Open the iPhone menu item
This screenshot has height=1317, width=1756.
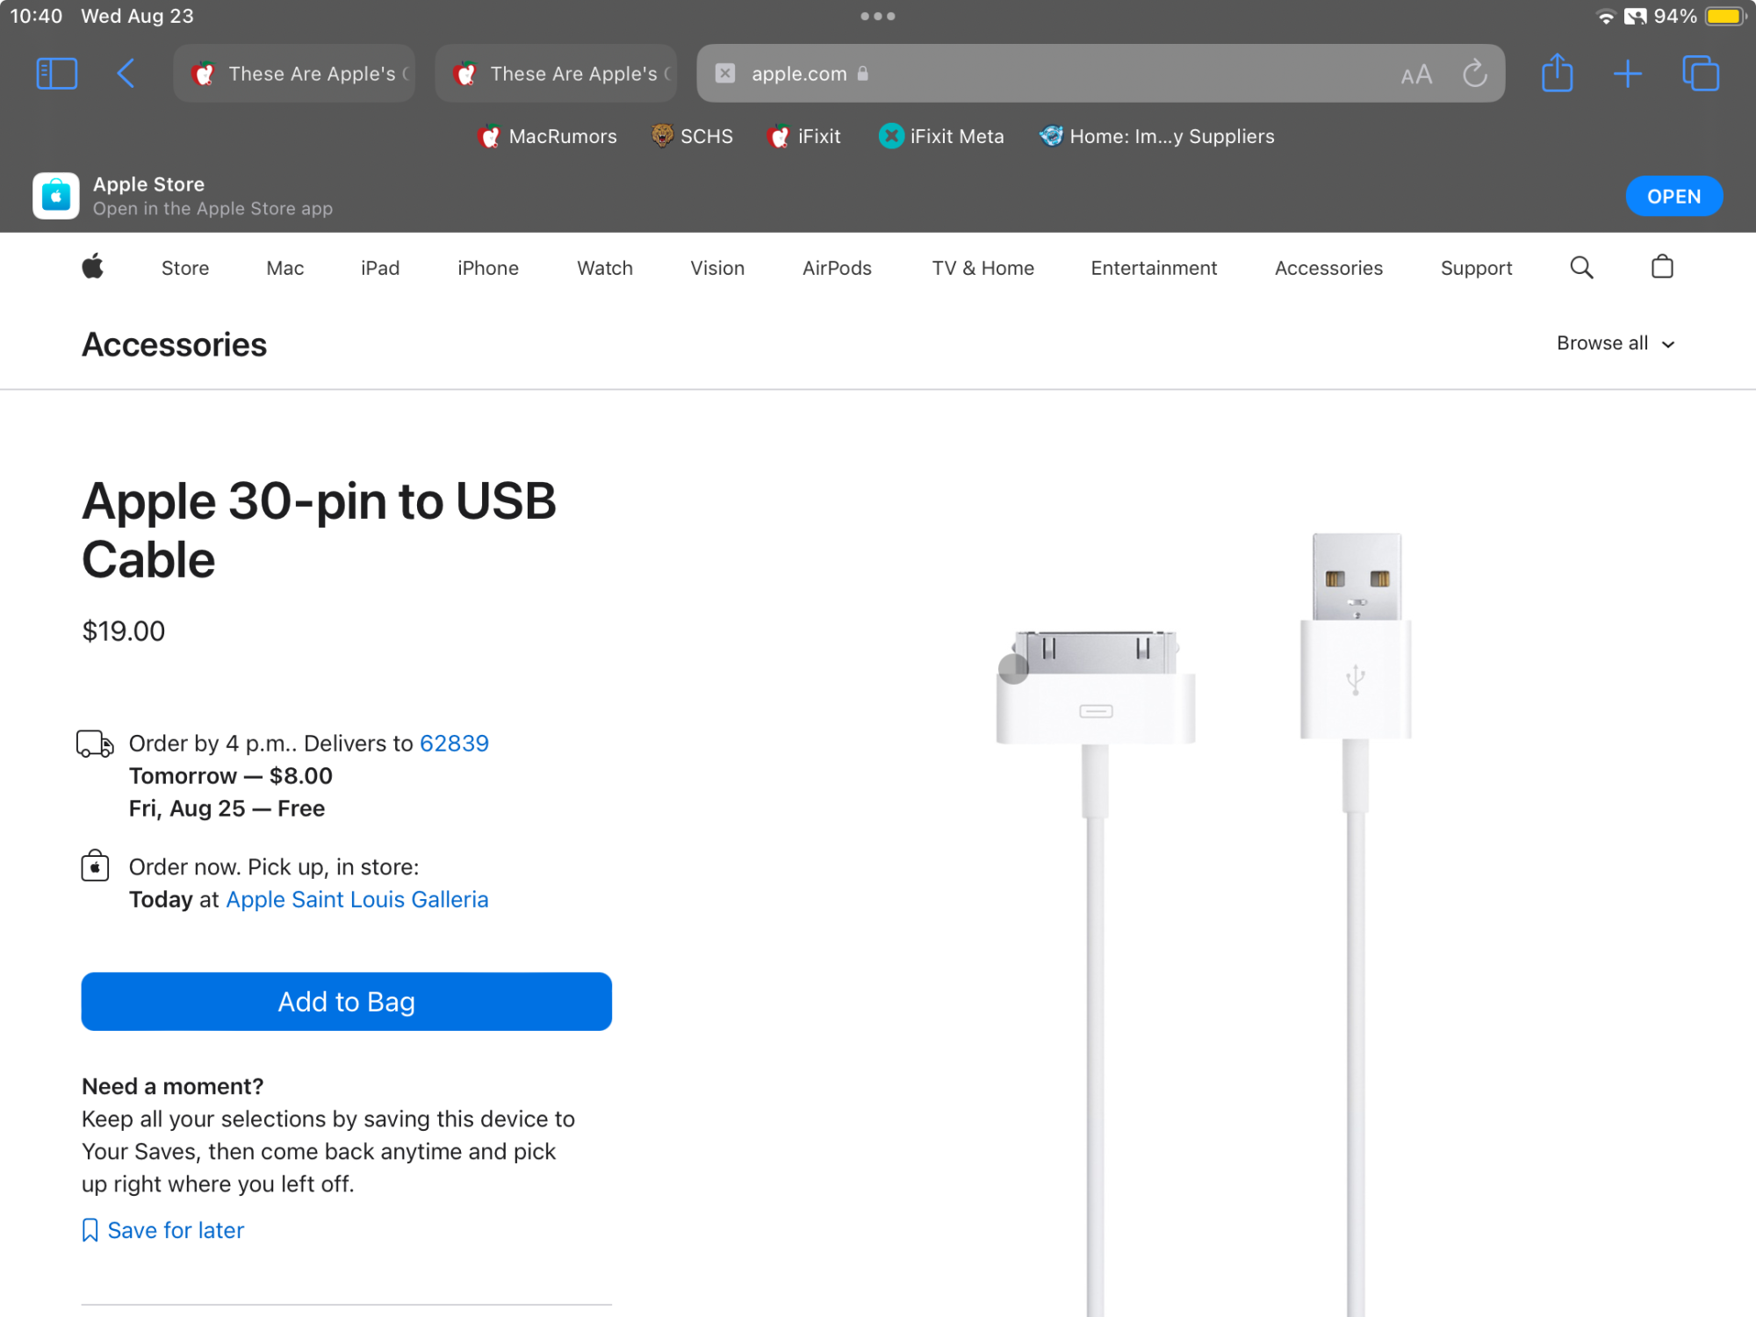(487, 268)
